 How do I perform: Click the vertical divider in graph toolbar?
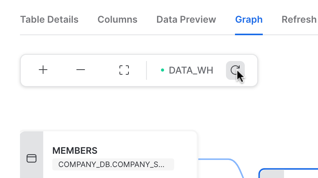coord(146,70)
